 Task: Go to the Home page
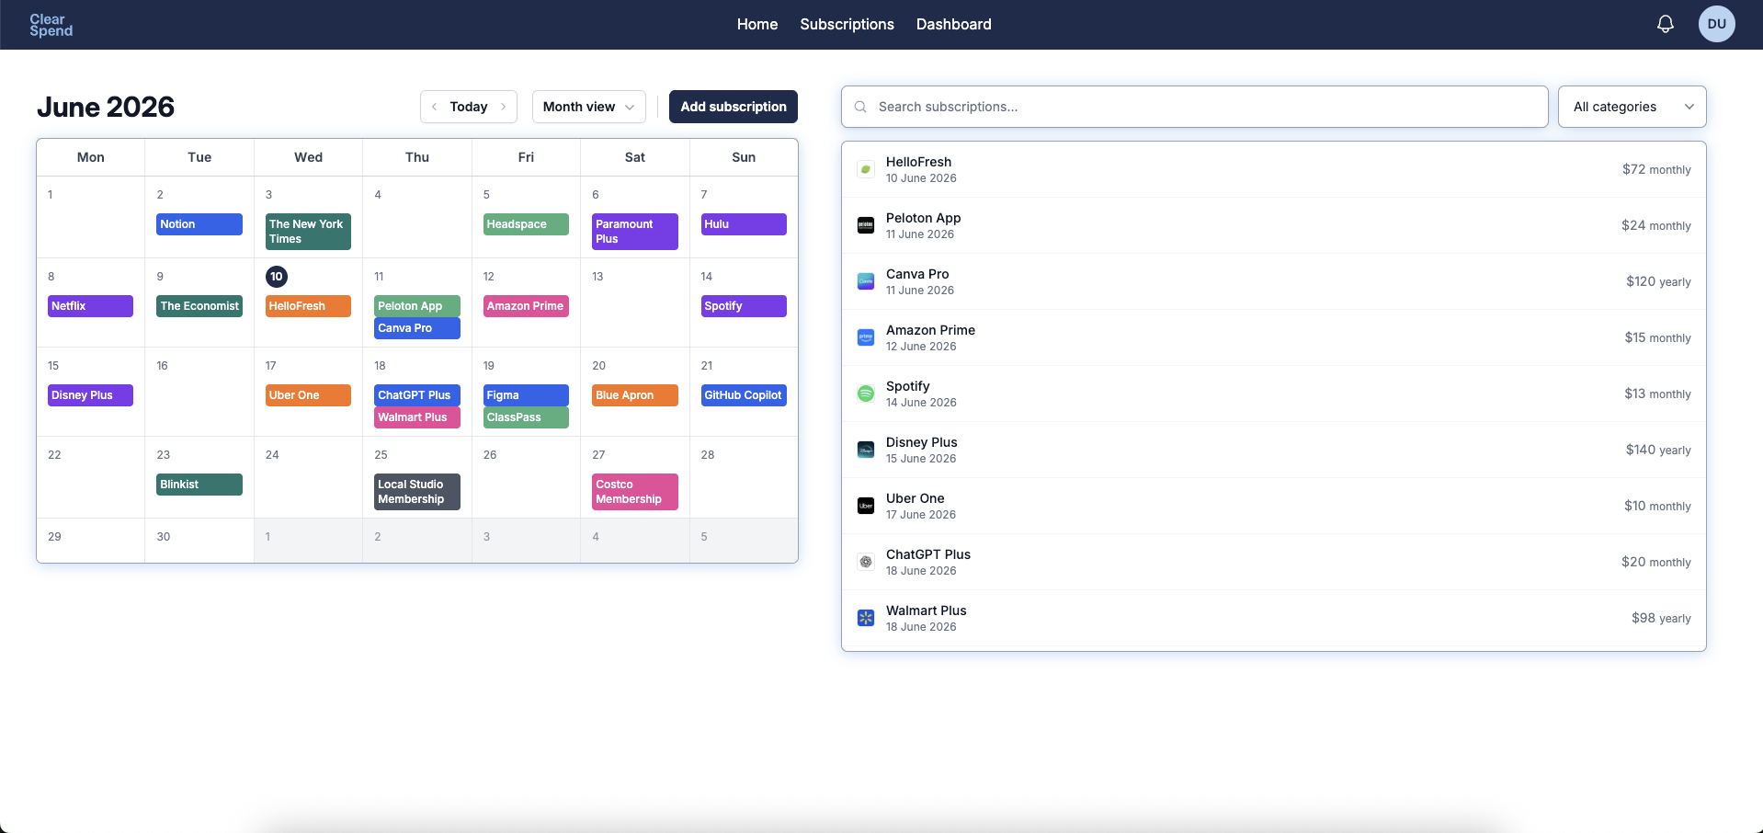pos(756,24)
